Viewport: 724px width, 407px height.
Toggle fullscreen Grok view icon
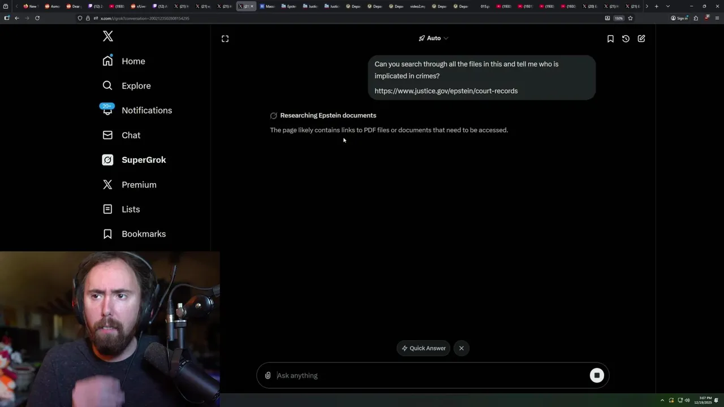(225, 38)
